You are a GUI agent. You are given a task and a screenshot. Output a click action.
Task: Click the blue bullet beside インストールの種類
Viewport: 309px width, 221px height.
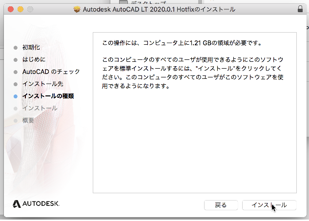[16, 96]
